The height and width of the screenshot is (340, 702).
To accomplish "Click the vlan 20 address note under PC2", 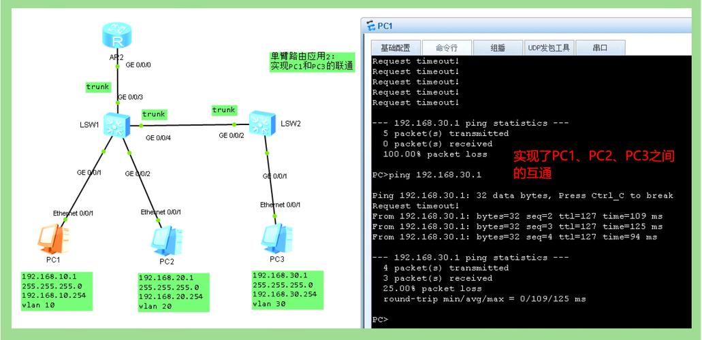I will (x=173, y=292).
